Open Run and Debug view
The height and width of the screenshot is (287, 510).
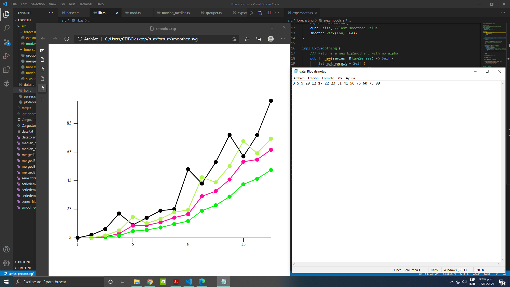click(6, 56)
